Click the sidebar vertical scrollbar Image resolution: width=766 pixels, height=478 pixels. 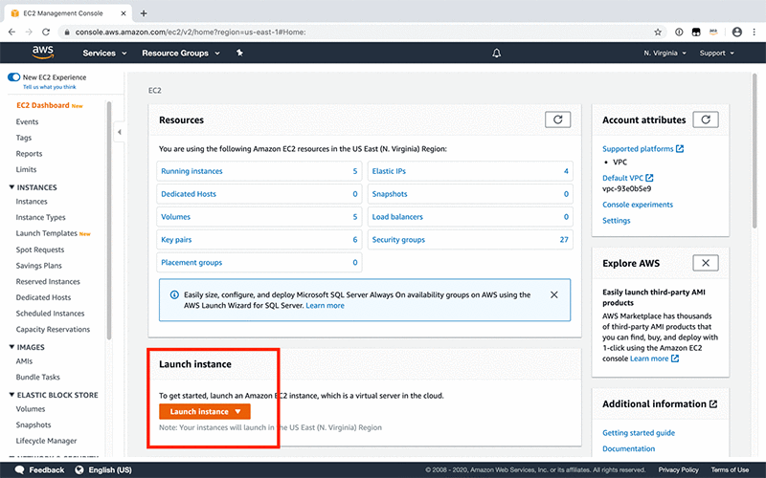(x=109, y=220)
